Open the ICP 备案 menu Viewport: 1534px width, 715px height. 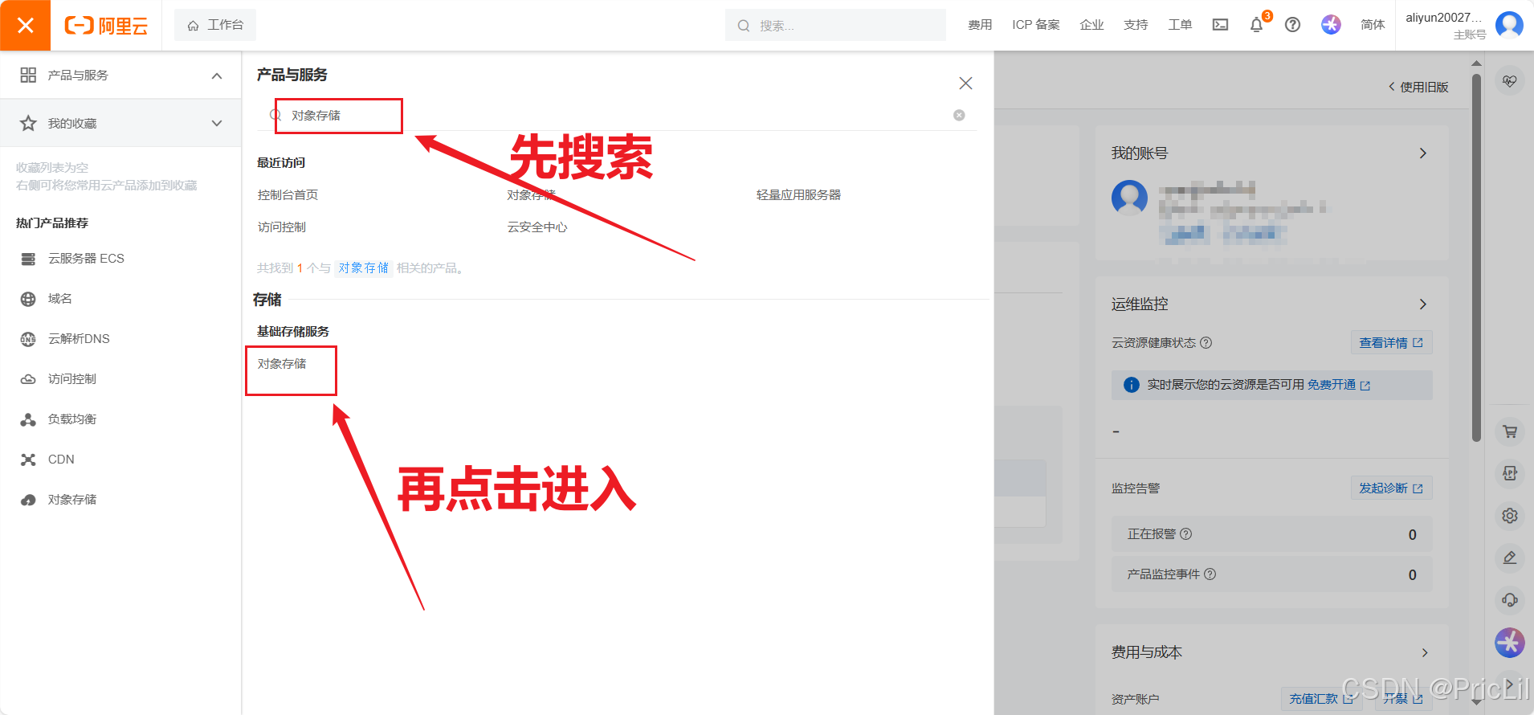(1036, 25)
